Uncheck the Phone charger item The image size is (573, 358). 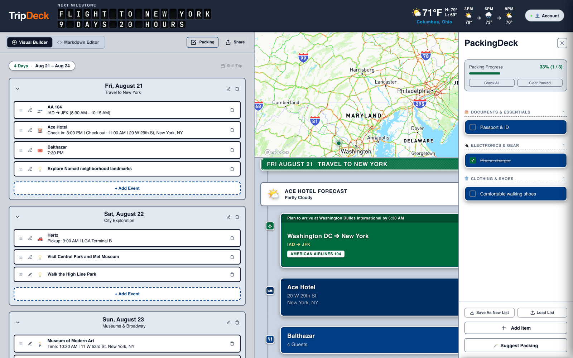coord(473,160)
